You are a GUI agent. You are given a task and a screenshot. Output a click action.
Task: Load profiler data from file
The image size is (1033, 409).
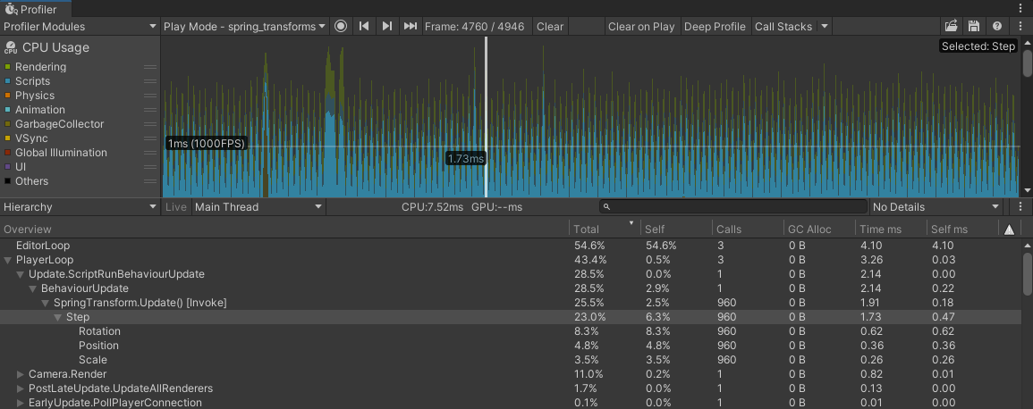tap(951, 26)
